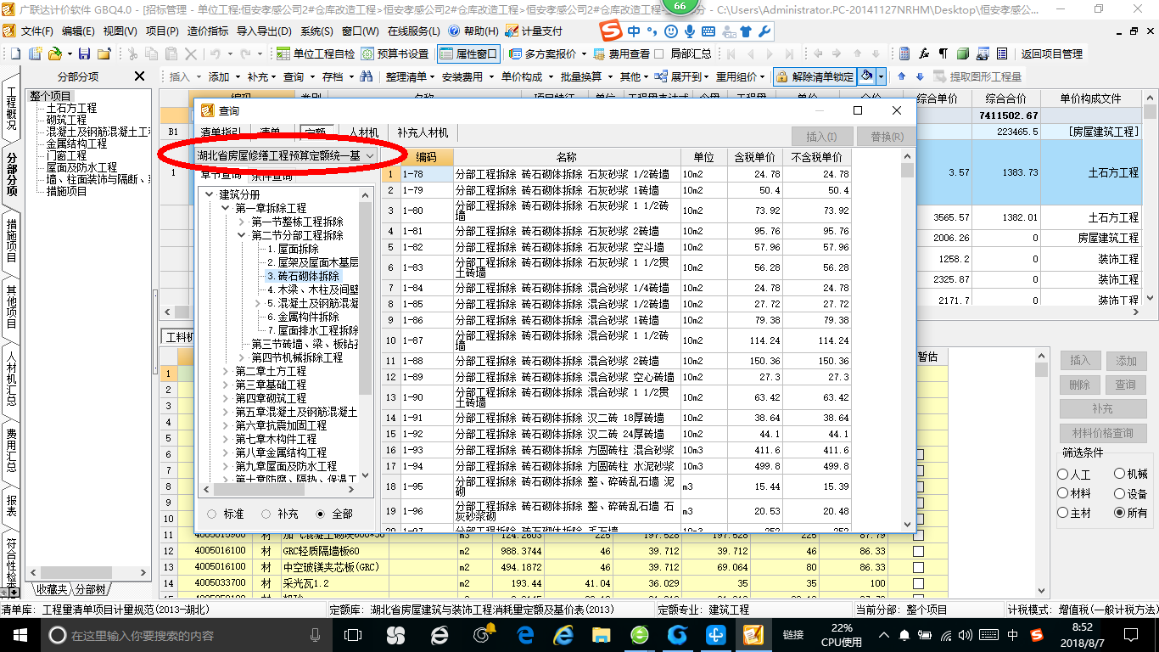Click the paint bucket fill color icon
The width and height of the screenshot is (1159, 652).
click(x=866, y=76)
